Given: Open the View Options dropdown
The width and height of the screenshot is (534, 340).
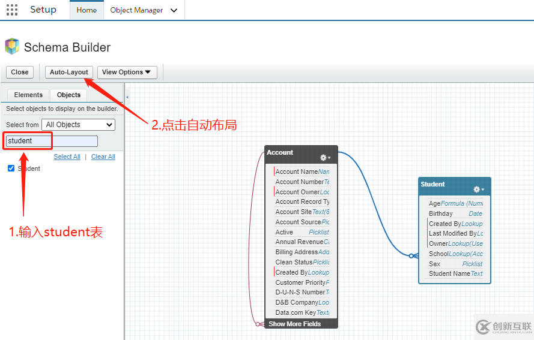Looking at the screenshot, I should click(127, 72).
